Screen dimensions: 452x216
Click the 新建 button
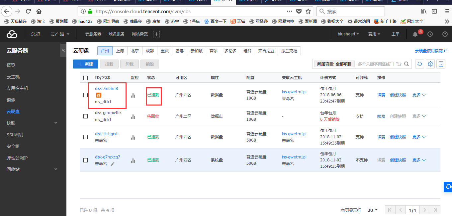[x=85, y=64]
